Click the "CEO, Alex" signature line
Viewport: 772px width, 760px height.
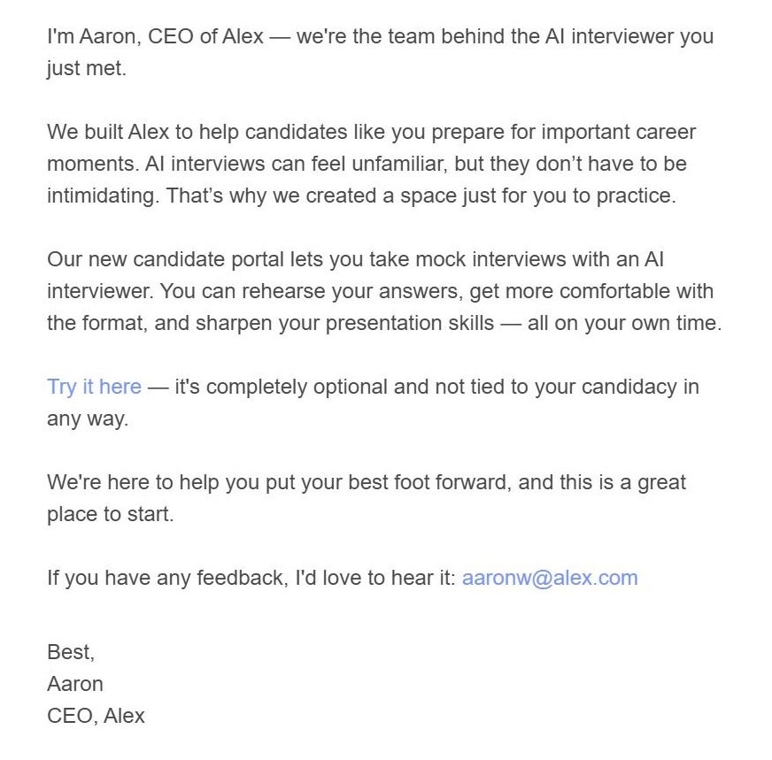tap(96, 716)
